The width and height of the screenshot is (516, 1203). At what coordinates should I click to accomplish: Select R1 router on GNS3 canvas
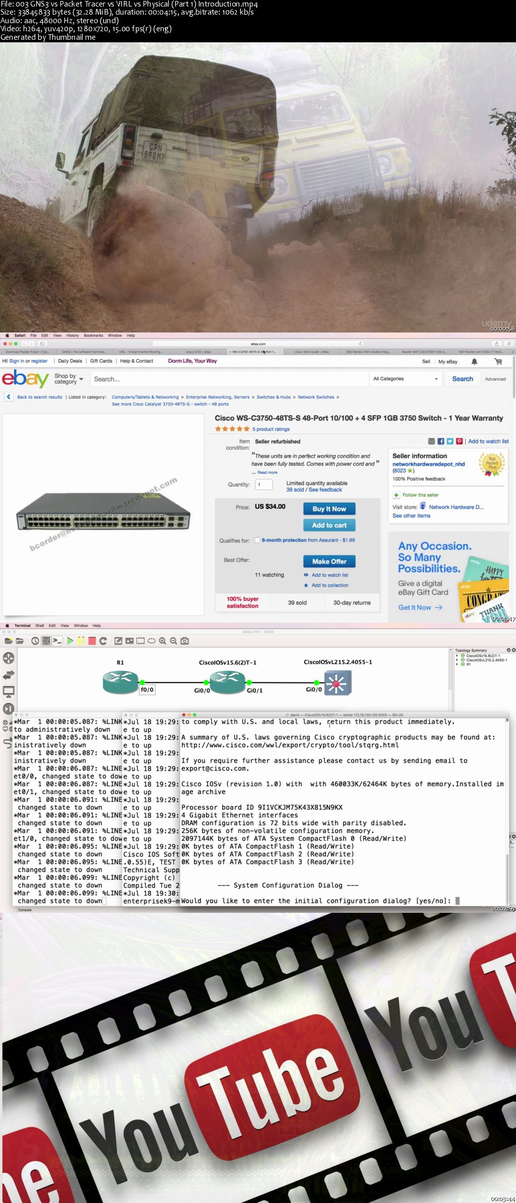coord(120,682)
